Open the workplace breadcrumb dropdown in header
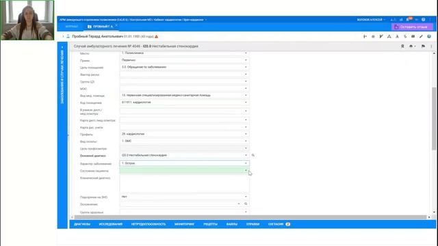The image size is (438, 246). click(x=206, y=20)
